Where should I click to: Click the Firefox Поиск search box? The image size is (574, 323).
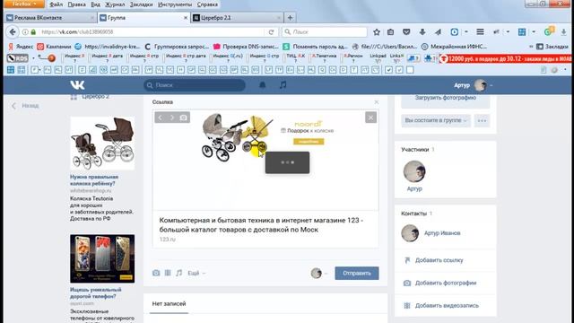pos(325,32)
